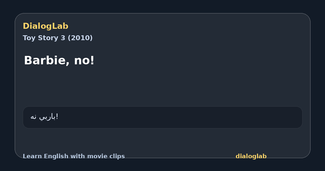Click the "Learn English with movie clips" tagline
325x171 pixels.
74,156
